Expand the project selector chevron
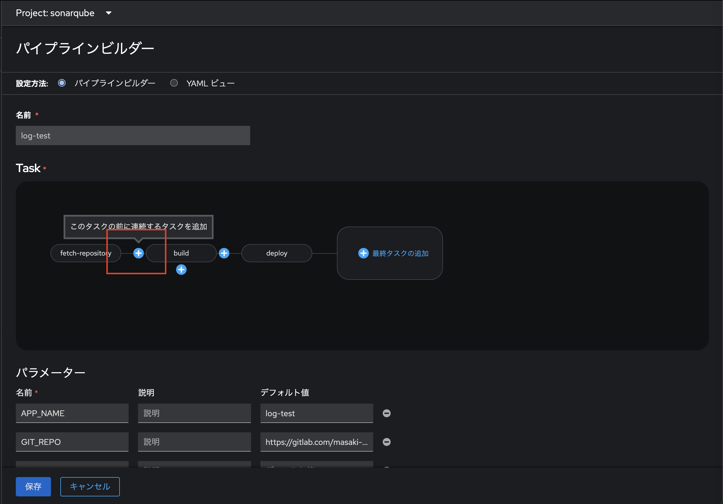Viewport: 723px width, 504px height. click(108, 13)
